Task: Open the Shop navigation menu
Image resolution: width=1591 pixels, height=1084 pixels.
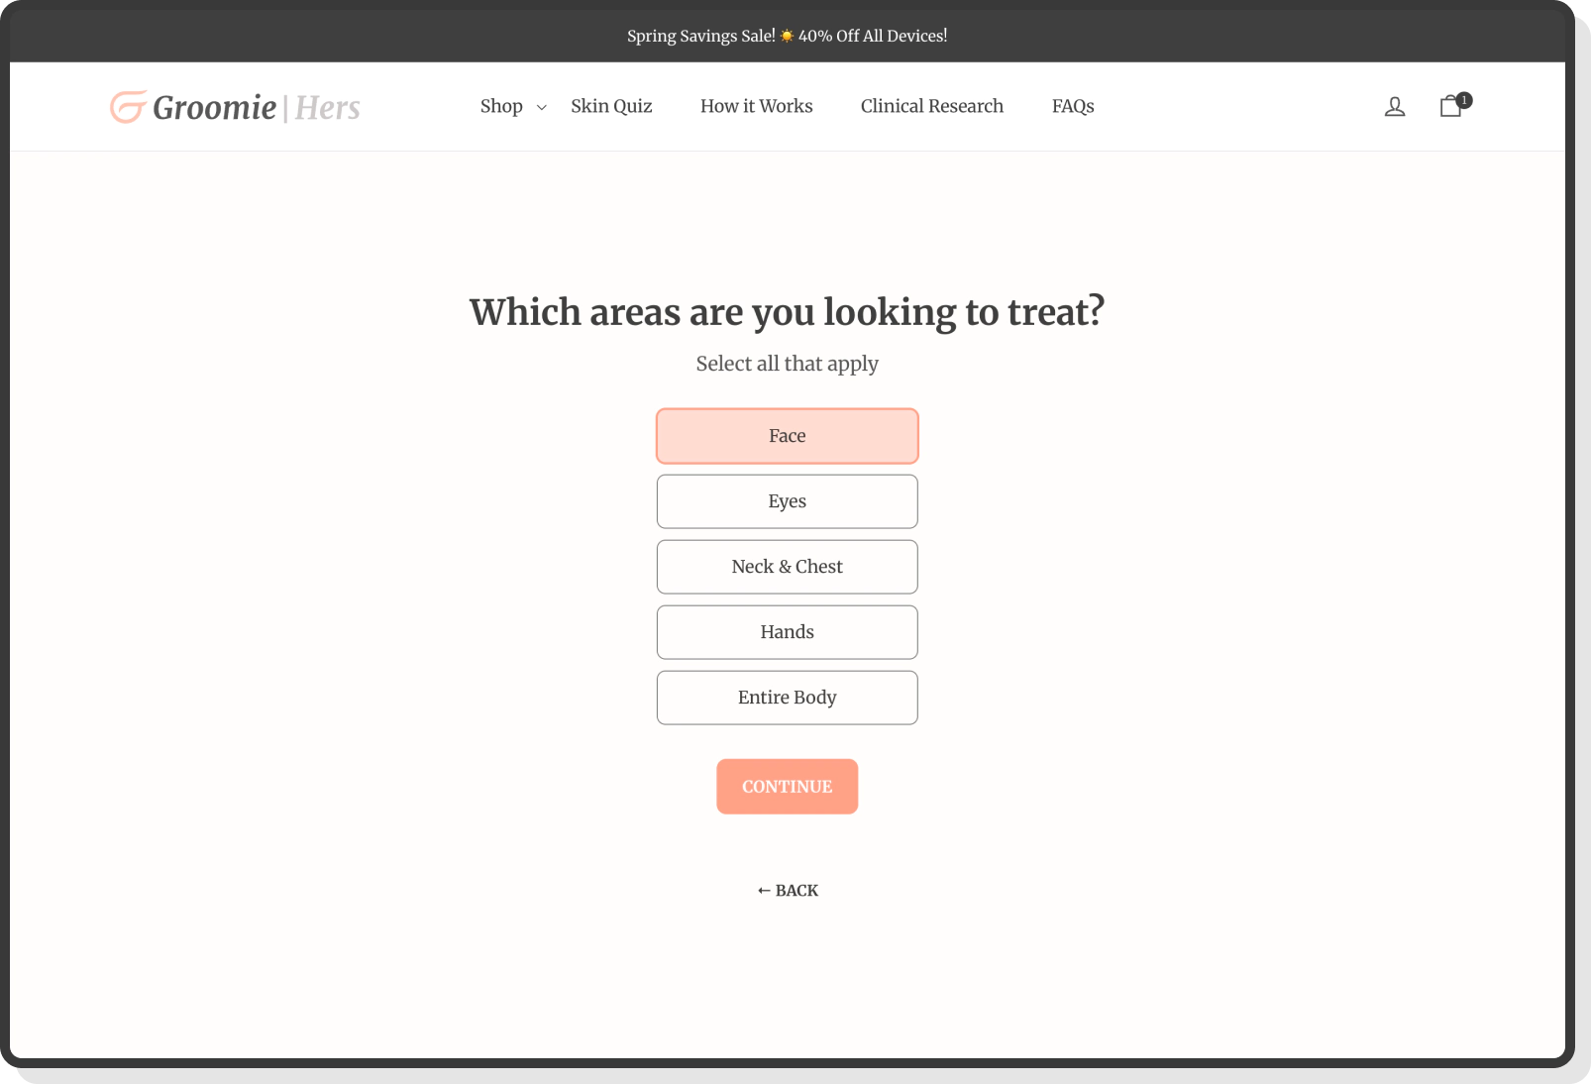Action: pos(500,106)
